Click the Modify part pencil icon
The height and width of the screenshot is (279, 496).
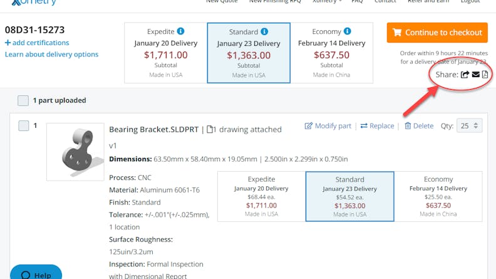click(x=308, y=126)
